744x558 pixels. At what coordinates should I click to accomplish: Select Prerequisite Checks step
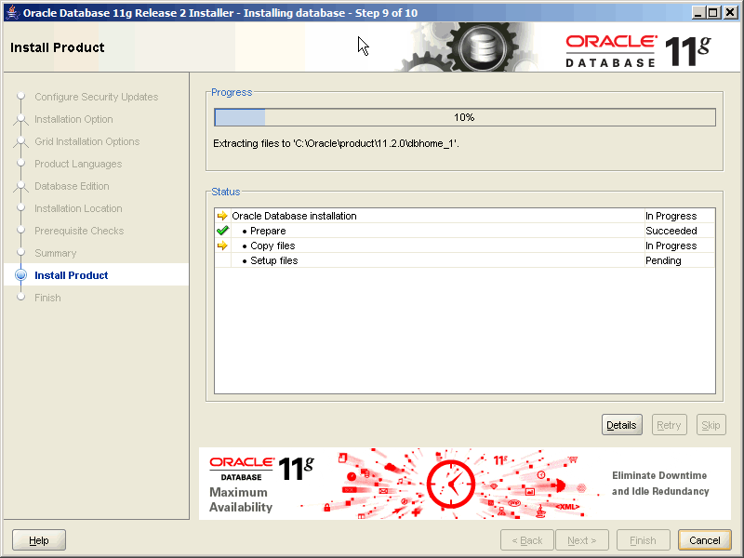pyautogui.click(x=79, y=231)
